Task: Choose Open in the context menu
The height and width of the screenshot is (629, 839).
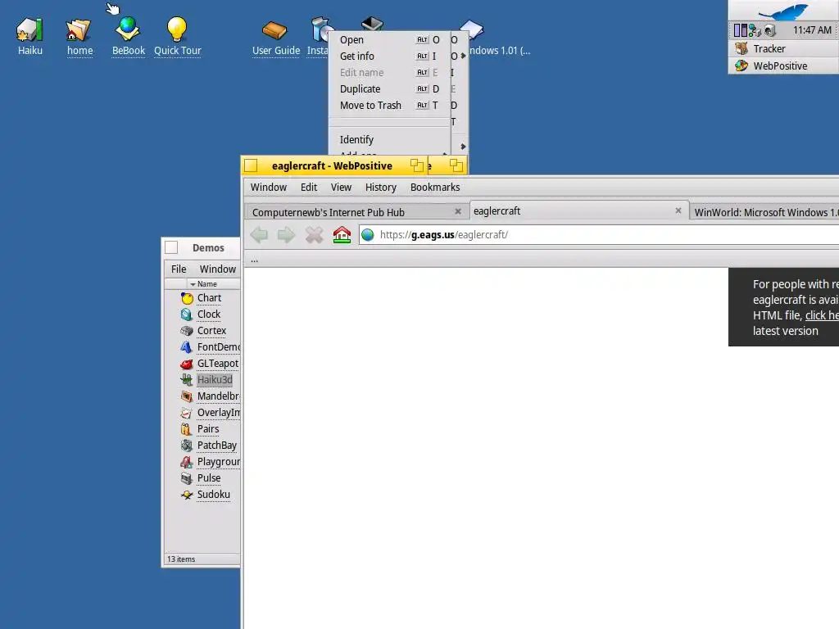Action: point(389,40)
